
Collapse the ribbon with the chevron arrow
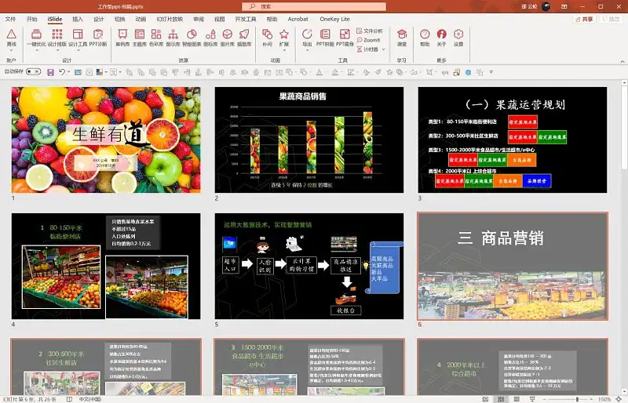point(623,61)
